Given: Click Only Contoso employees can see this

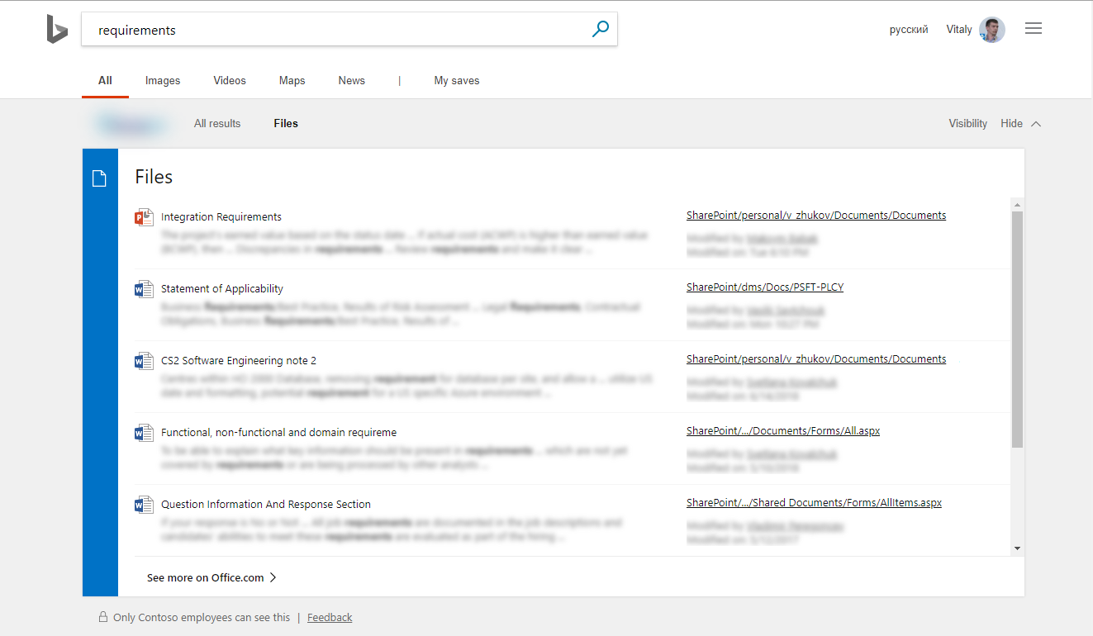Looking at the screenshot, I should coord(202,618).
